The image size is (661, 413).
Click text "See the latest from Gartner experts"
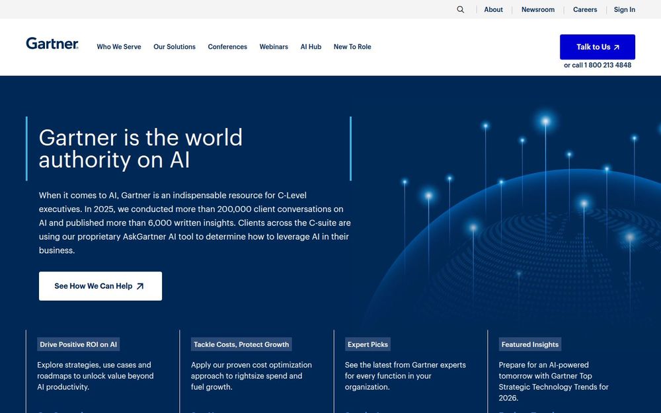click(x=405, y=376)
